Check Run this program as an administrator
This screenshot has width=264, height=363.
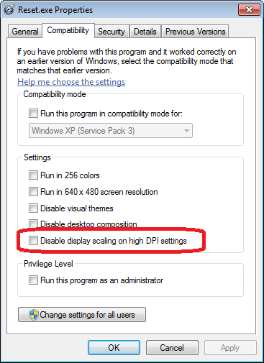[33, 280]
